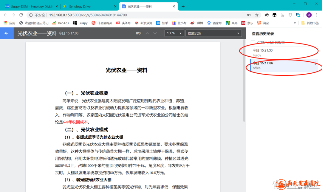The image size is (322, 192).
Task: Click the browser back arrow
Action: [x=5, y=15]
